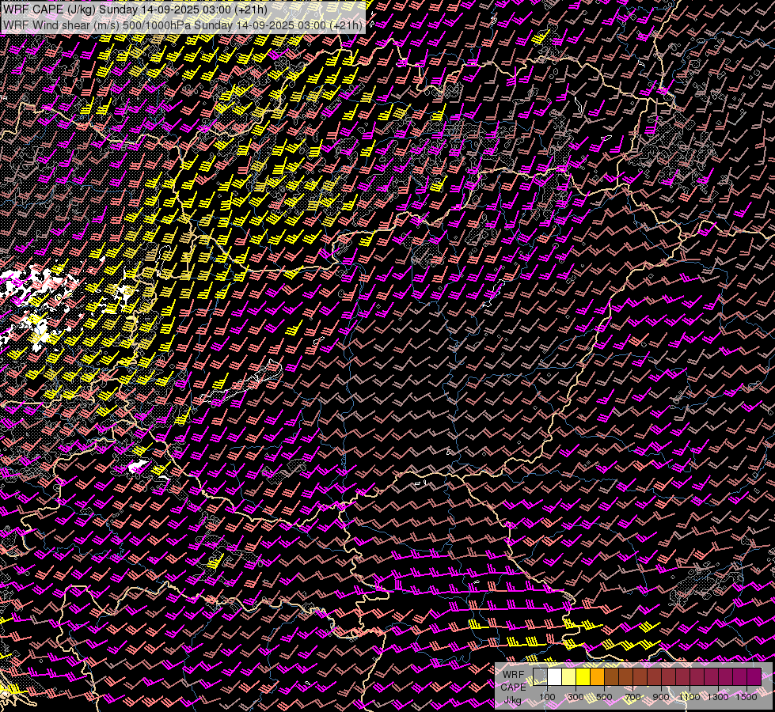Screen dimensions: 775x712
Task: Click the CAPE label in the legend
Action: point(514,687)
